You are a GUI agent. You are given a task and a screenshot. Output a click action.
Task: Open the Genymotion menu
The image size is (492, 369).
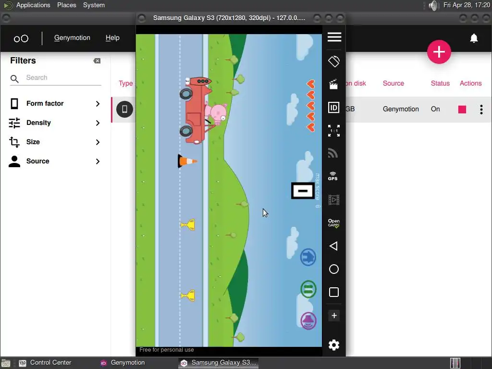(x=72, y=37)
